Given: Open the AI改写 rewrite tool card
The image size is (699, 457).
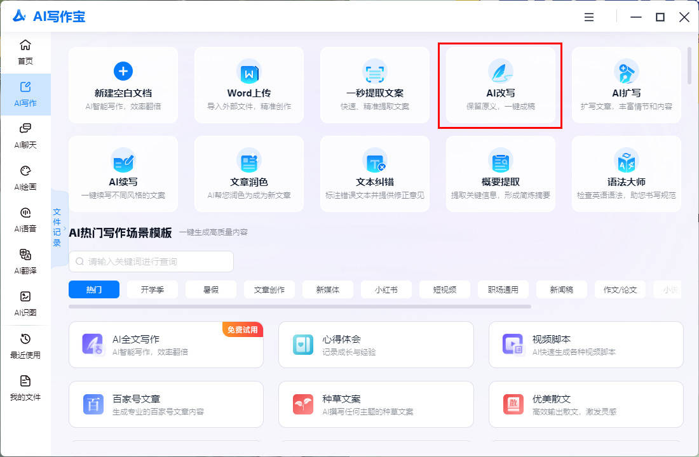Looking at the screenshot, I should (x=500, y=86).
